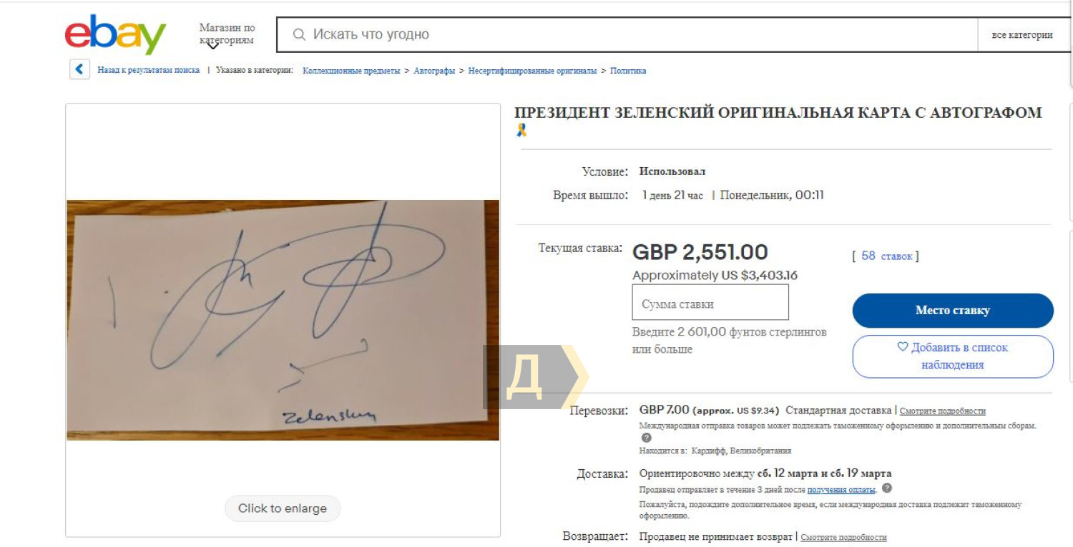
Task: Open the Коллекционные предметы breadcrumb
Action: (x=351, y=71)
